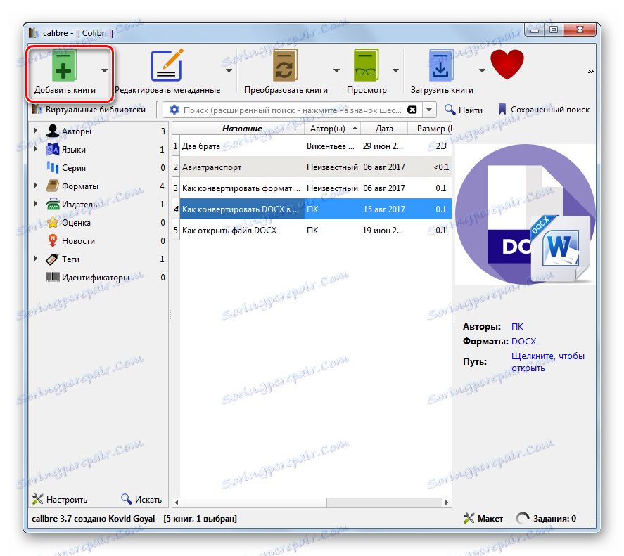
Task: Click the Серия category item
Action: tap(74, 168)
